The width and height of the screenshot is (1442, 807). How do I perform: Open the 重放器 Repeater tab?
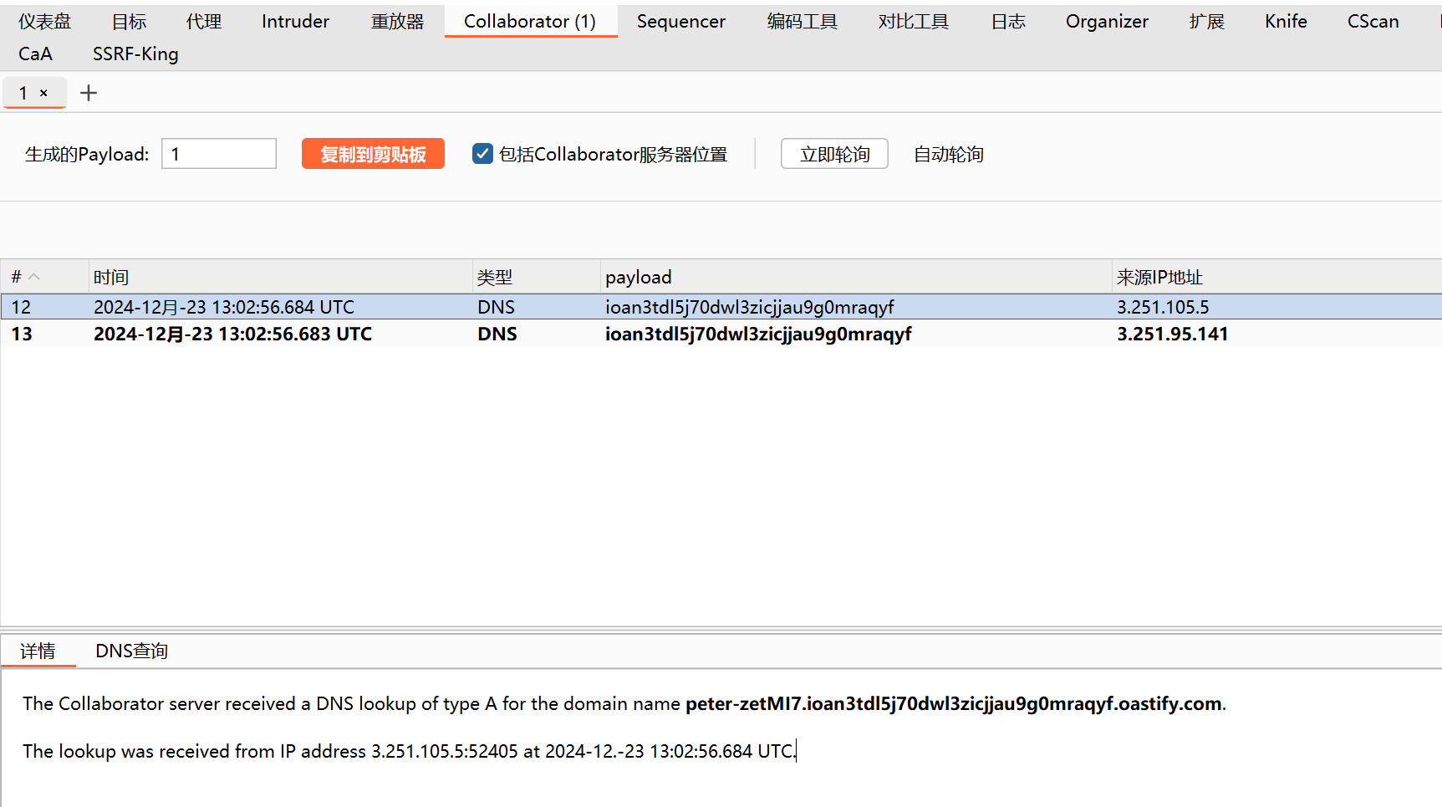397,22
